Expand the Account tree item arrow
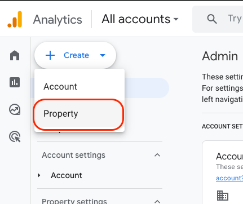243x204 pixels. (x=39, y=175)
